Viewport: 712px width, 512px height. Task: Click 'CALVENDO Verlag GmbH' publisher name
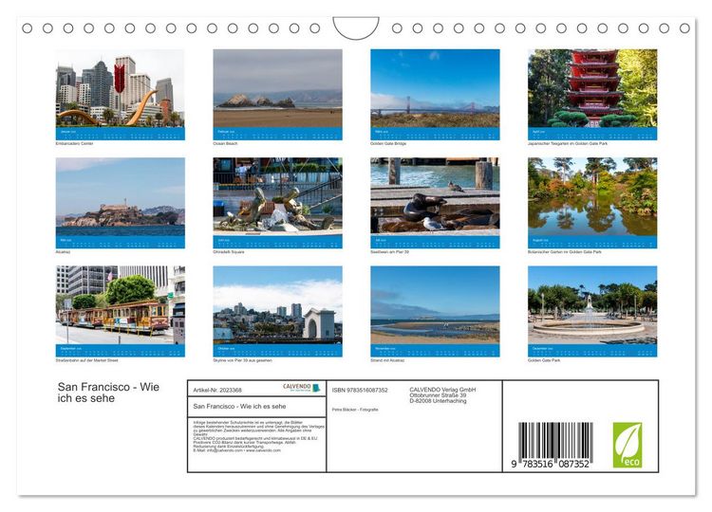pos(442,390)
